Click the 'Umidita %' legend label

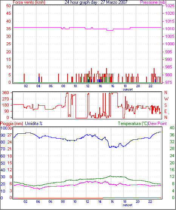[x=34, y=124]
